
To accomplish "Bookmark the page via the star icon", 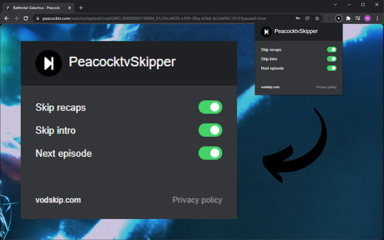I will point(317,18).
